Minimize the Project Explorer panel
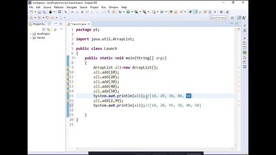The height and width of the screenshot is (155, 276). point(56,24)
